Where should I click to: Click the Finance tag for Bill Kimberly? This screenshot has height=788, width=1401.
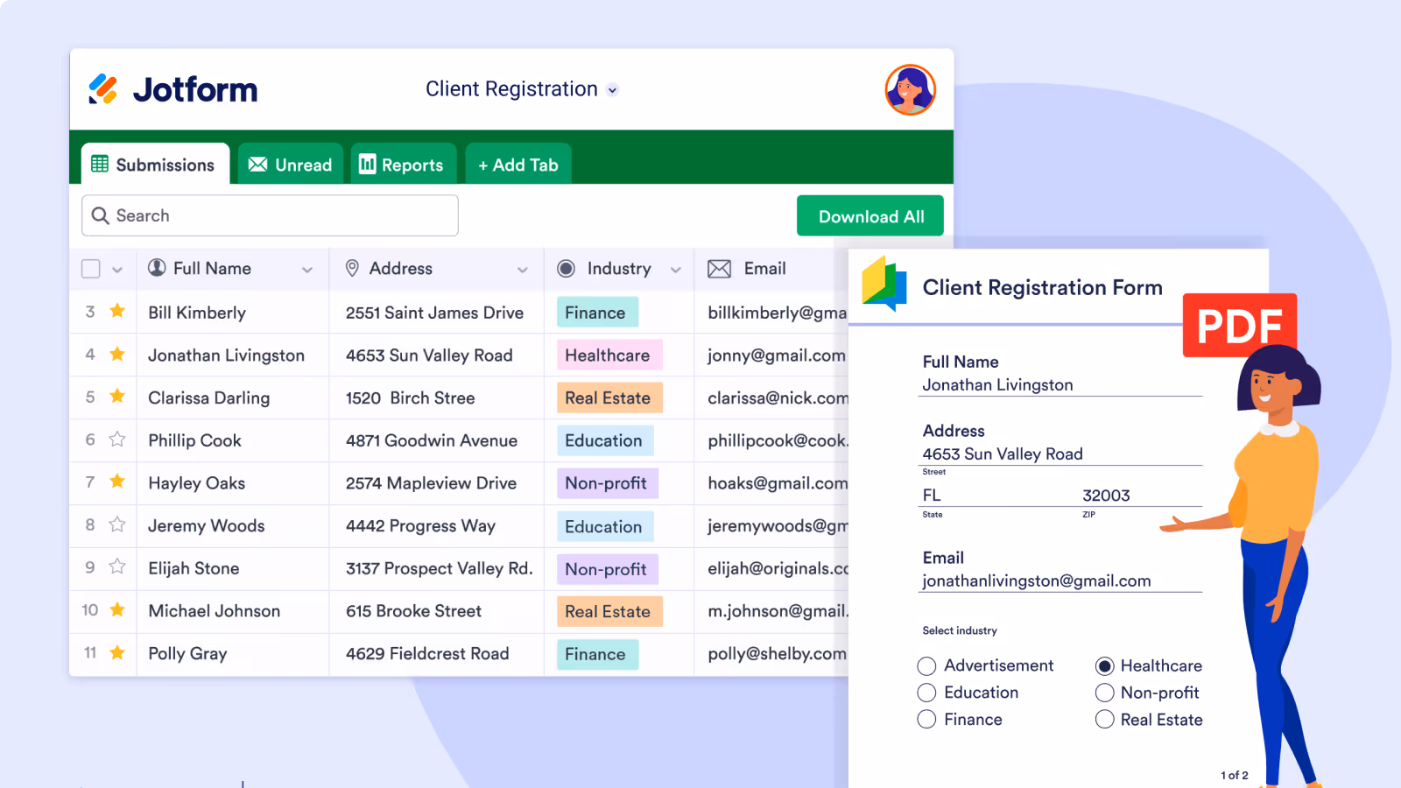[597, 313]
